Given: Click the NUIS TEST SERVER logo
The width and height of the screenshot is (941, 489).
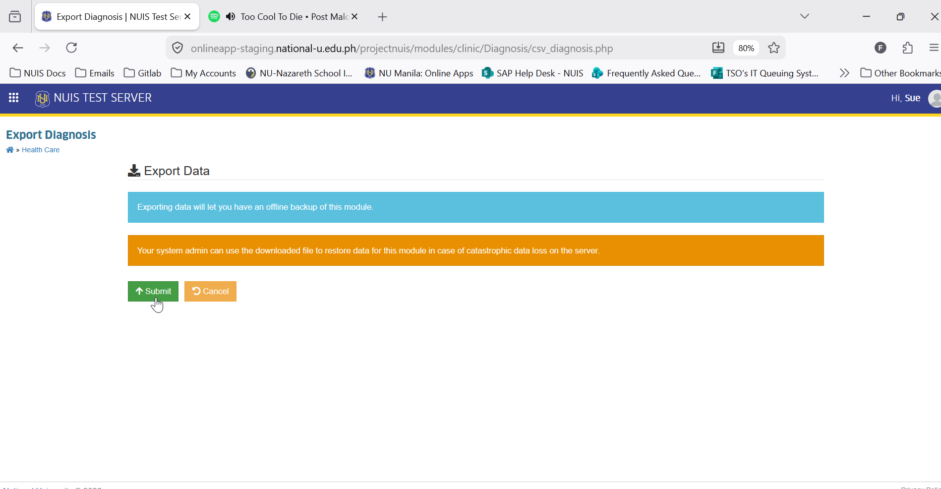Looking at the screenshot, I should tap(93, 98).
